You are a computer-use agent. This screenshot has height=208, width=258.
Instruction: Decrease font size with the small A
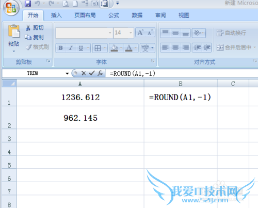(x=150, y=33)
